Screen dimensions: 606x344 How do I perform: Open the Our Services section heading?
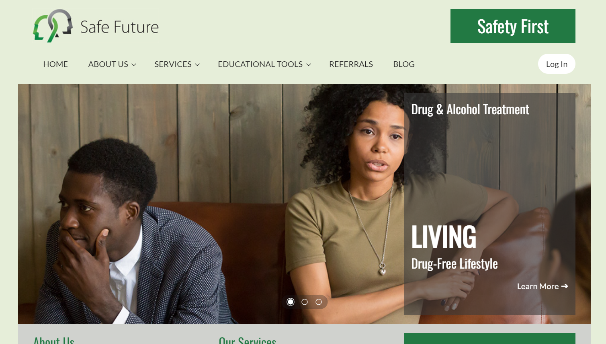[248, 340]
